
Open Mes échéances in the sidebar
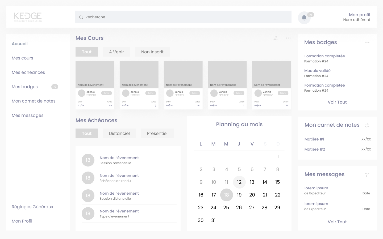(28, 72)
